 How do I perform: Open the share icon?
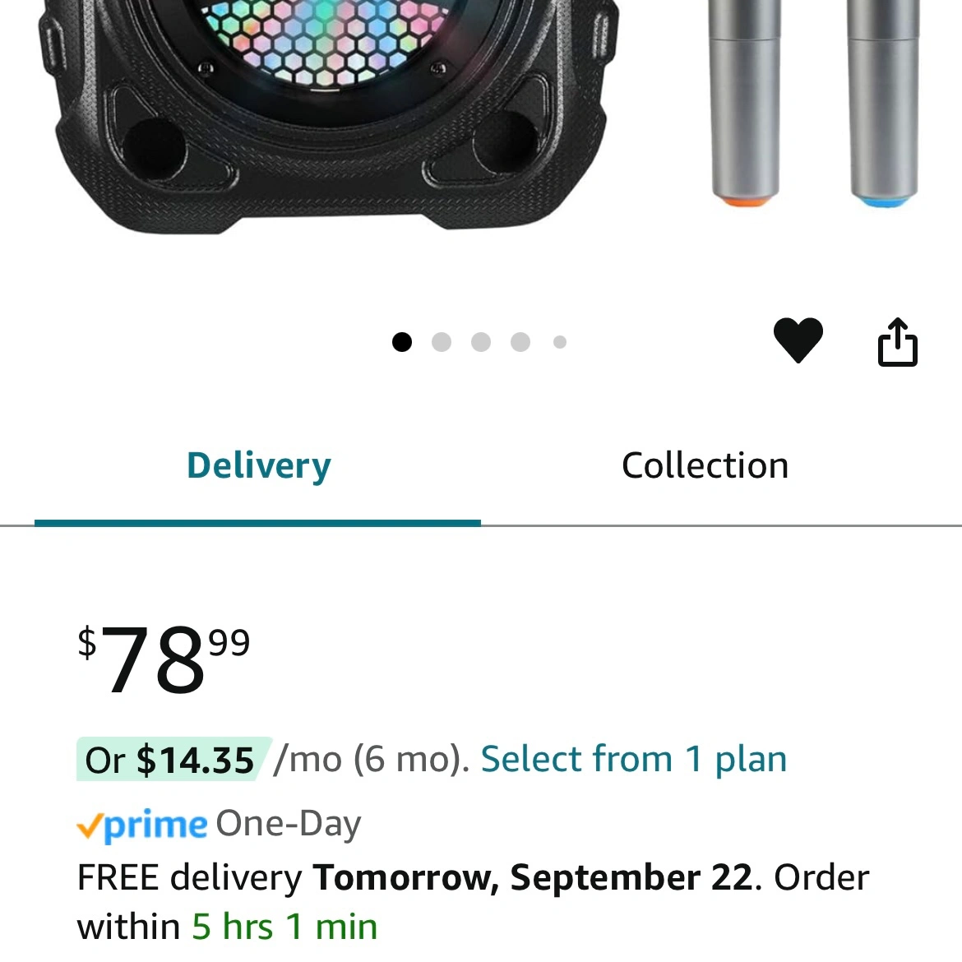[x=898, y=342]
